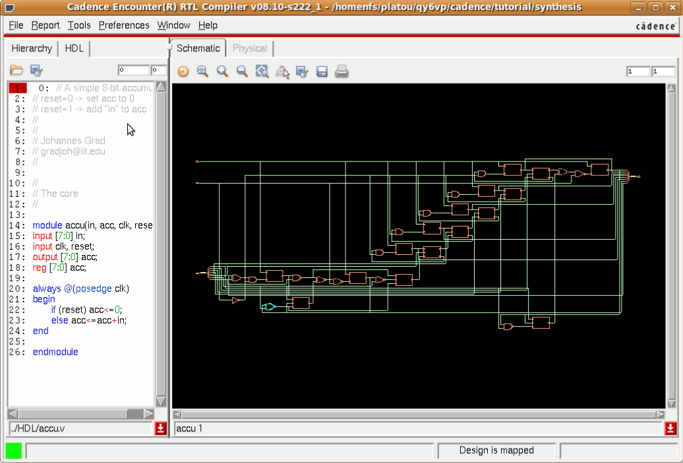Zoom in on the schematic
This screenshot has width=683, height=463.
tap(223, 71)
